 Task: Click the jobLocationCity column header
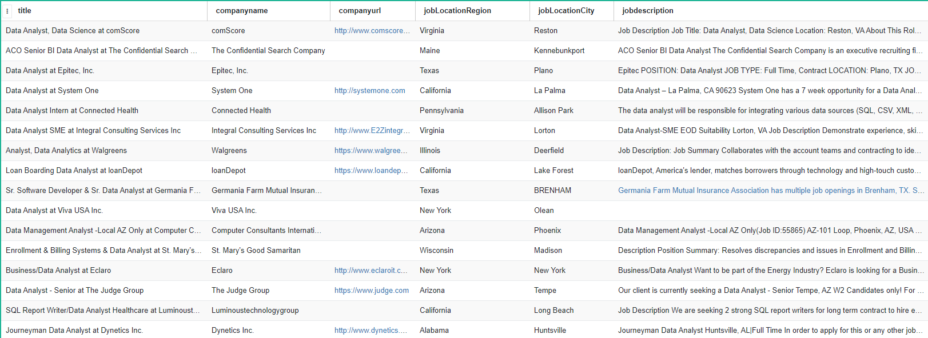coord(566,11)
